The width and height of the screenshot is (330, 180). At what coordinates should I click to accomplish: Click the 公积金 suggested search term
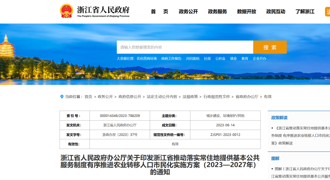(x=220, y=58)
